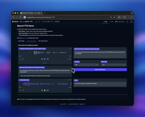Trim reference audio with the scissors icon
This screenshot has width=145, height=117.
(70, 59)
